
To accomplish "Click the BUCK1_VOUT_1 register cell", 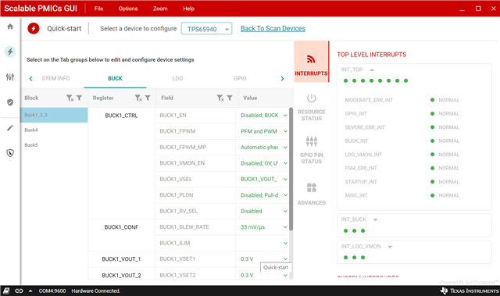I will (x=121, y=259).
